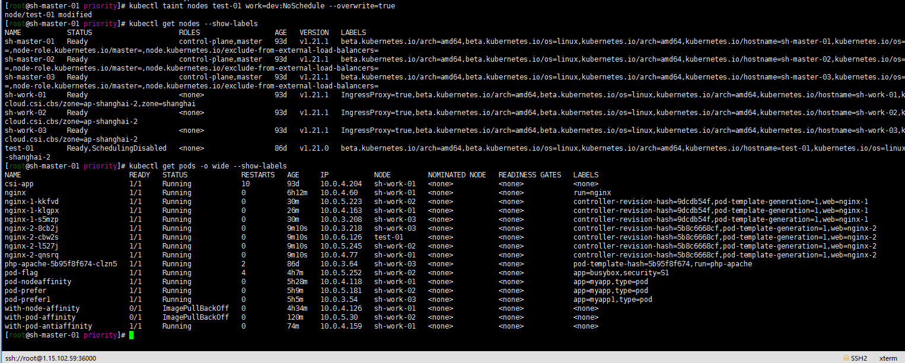Click the label app=busybox,security=S1
The height and width of the screenshot is (363, 905).
pyautogui.click(x=621, y=272)
